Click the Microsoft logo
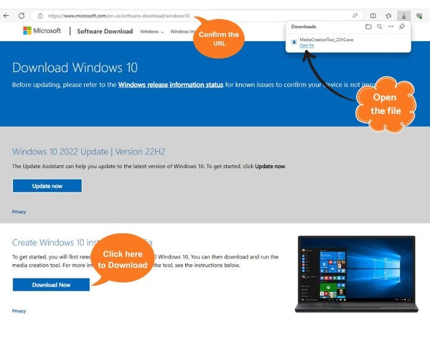This screenshot has height=340, width=430. (42, 31)
